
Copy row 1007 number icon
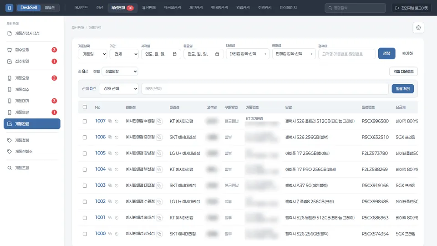(110, 121)
